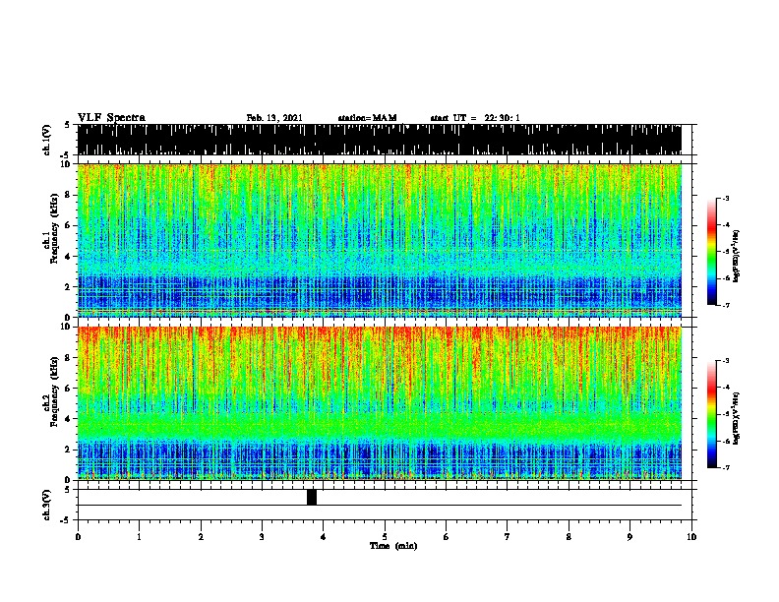Viewport: 779px width, 602px height.
Task: Click the time axis tick label "6"
Action: pyautogui.click(x=447, y=536)
